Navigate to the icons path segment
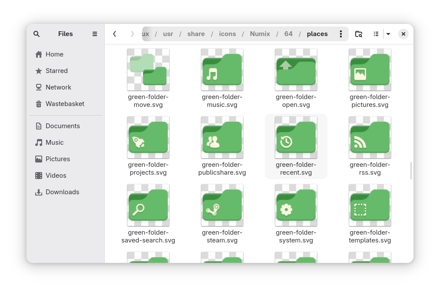The height and width of the screenshot is (292, 440). (227, 34)
